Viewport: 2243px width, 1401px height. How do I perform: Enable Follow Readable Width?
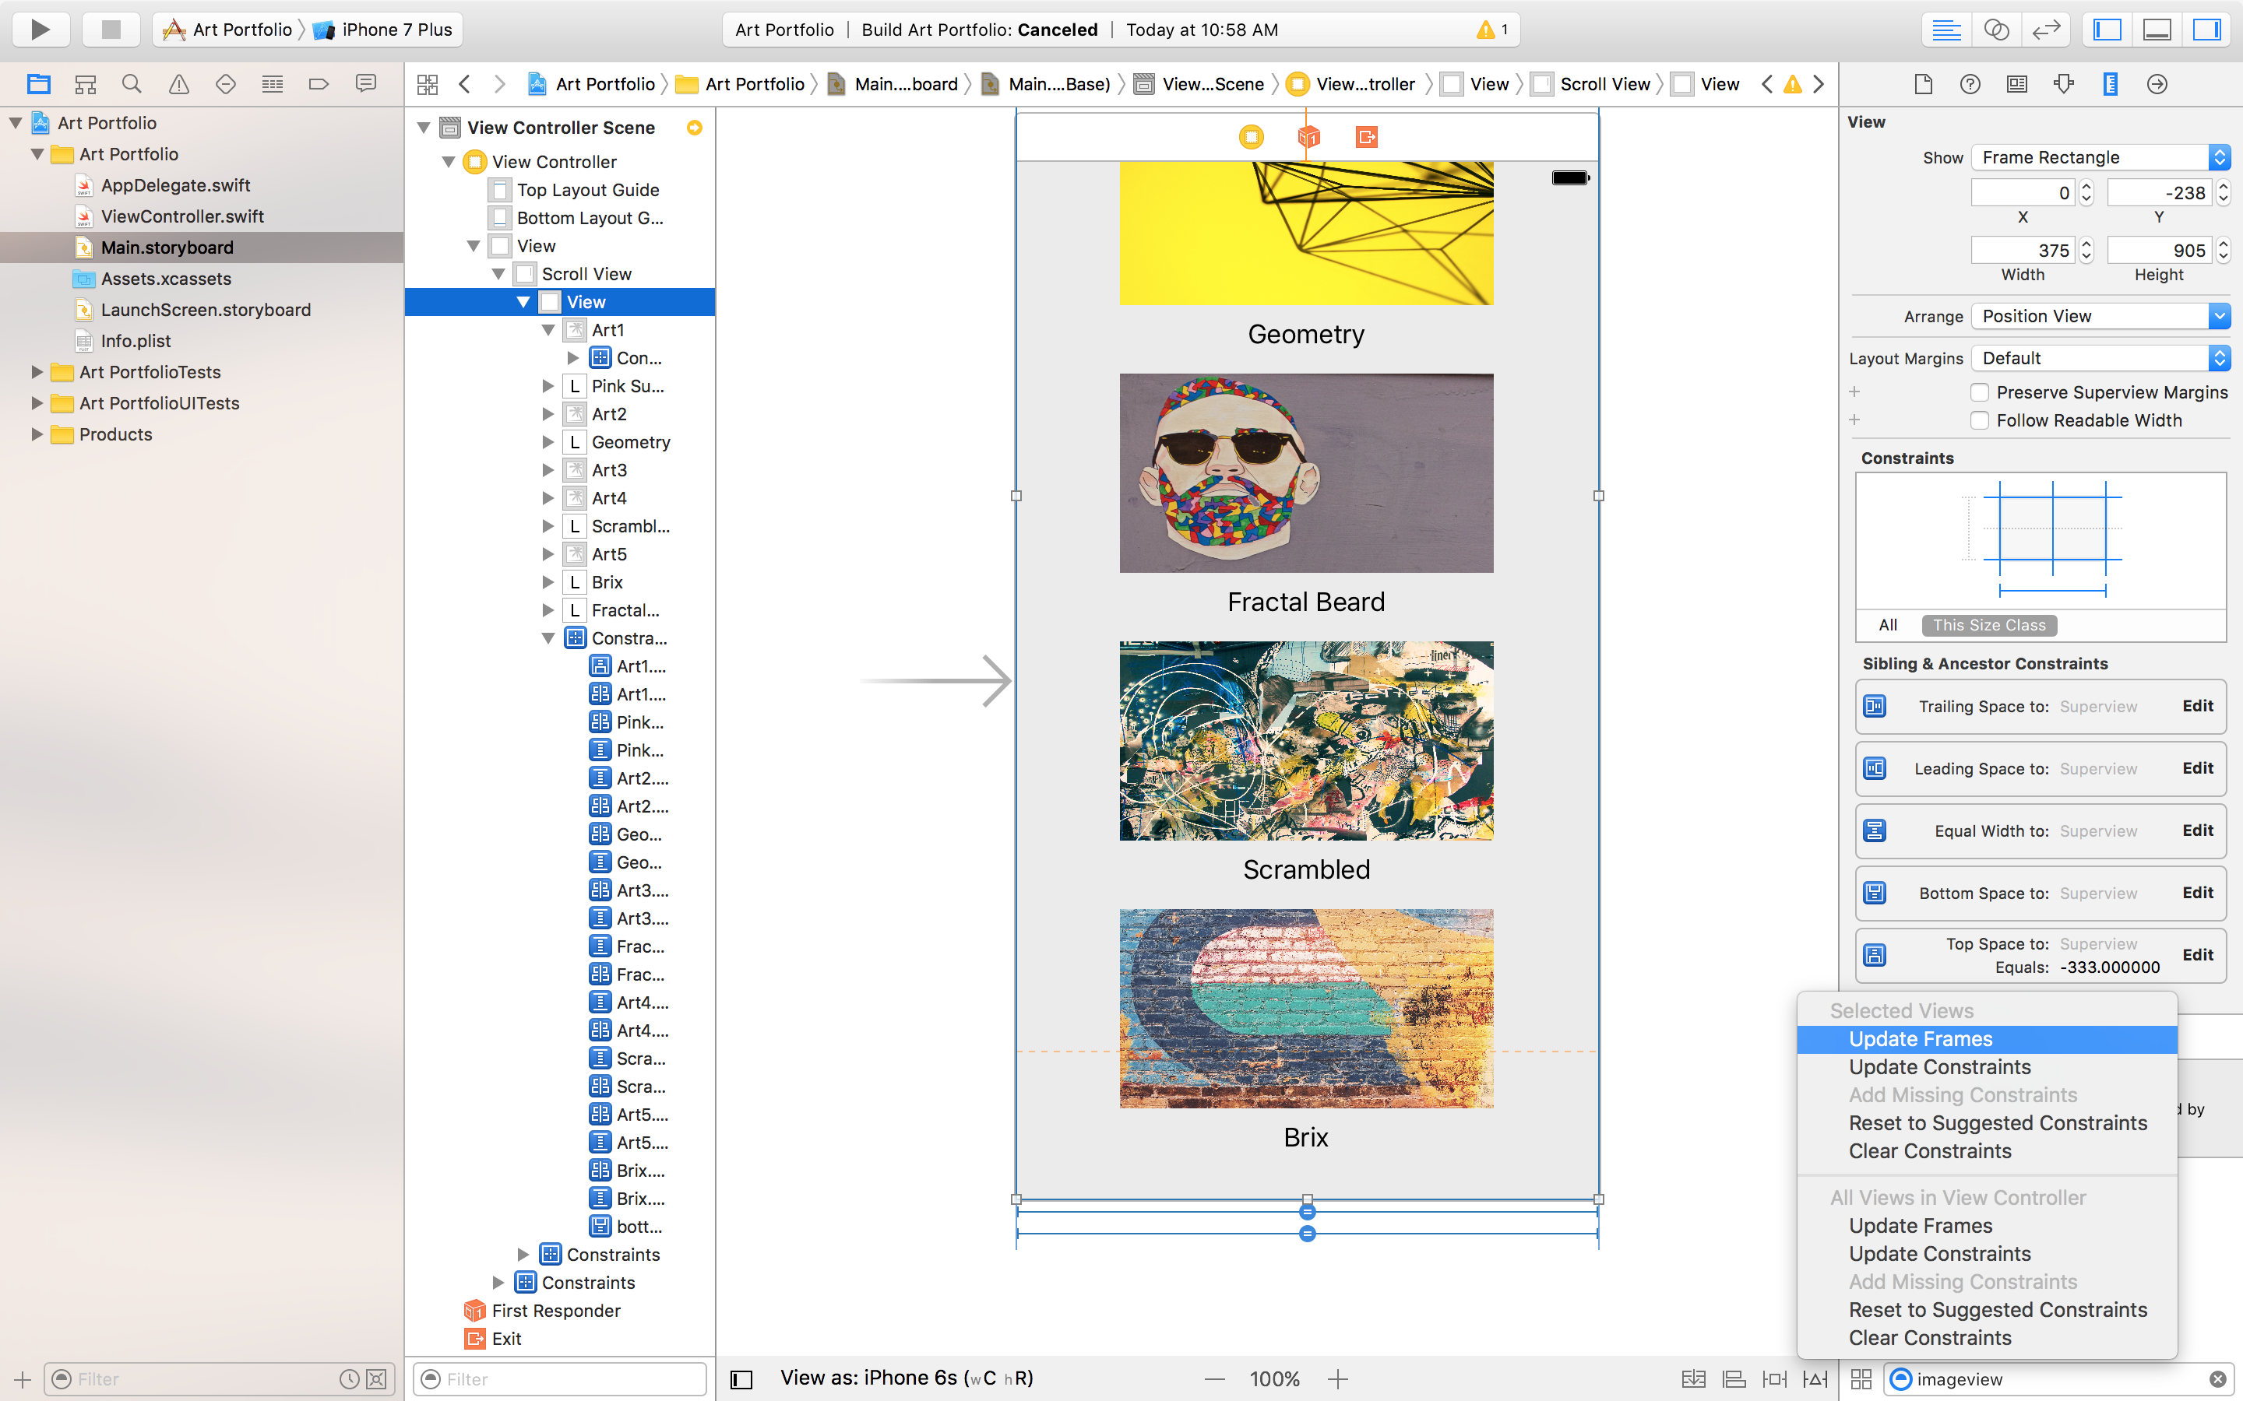[x=1980, y=420]
